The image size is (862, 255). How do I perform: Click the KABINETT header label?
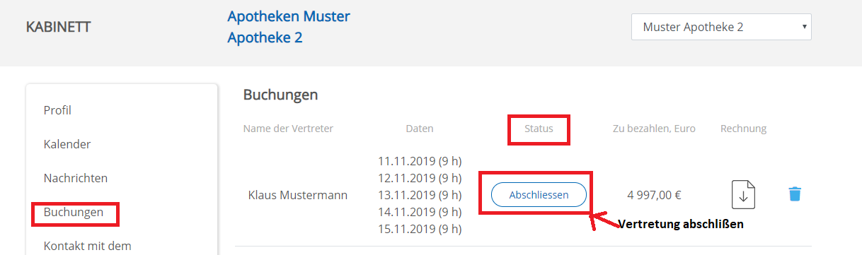point(59,28)
